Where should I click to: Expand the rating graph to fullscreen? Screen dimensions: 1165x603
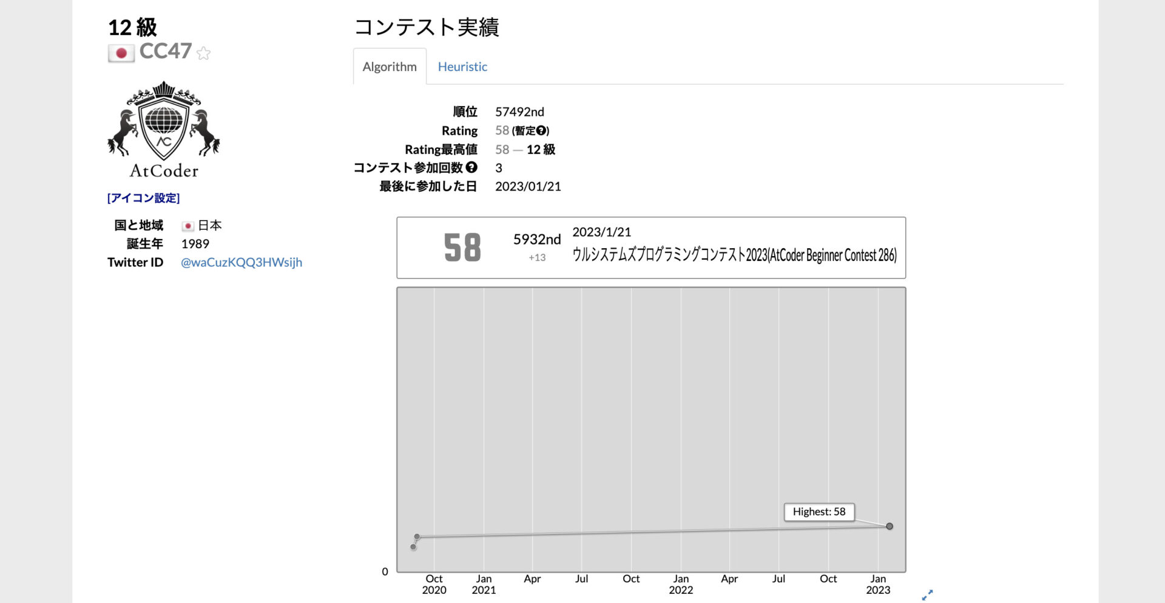[x=928, y=595]
